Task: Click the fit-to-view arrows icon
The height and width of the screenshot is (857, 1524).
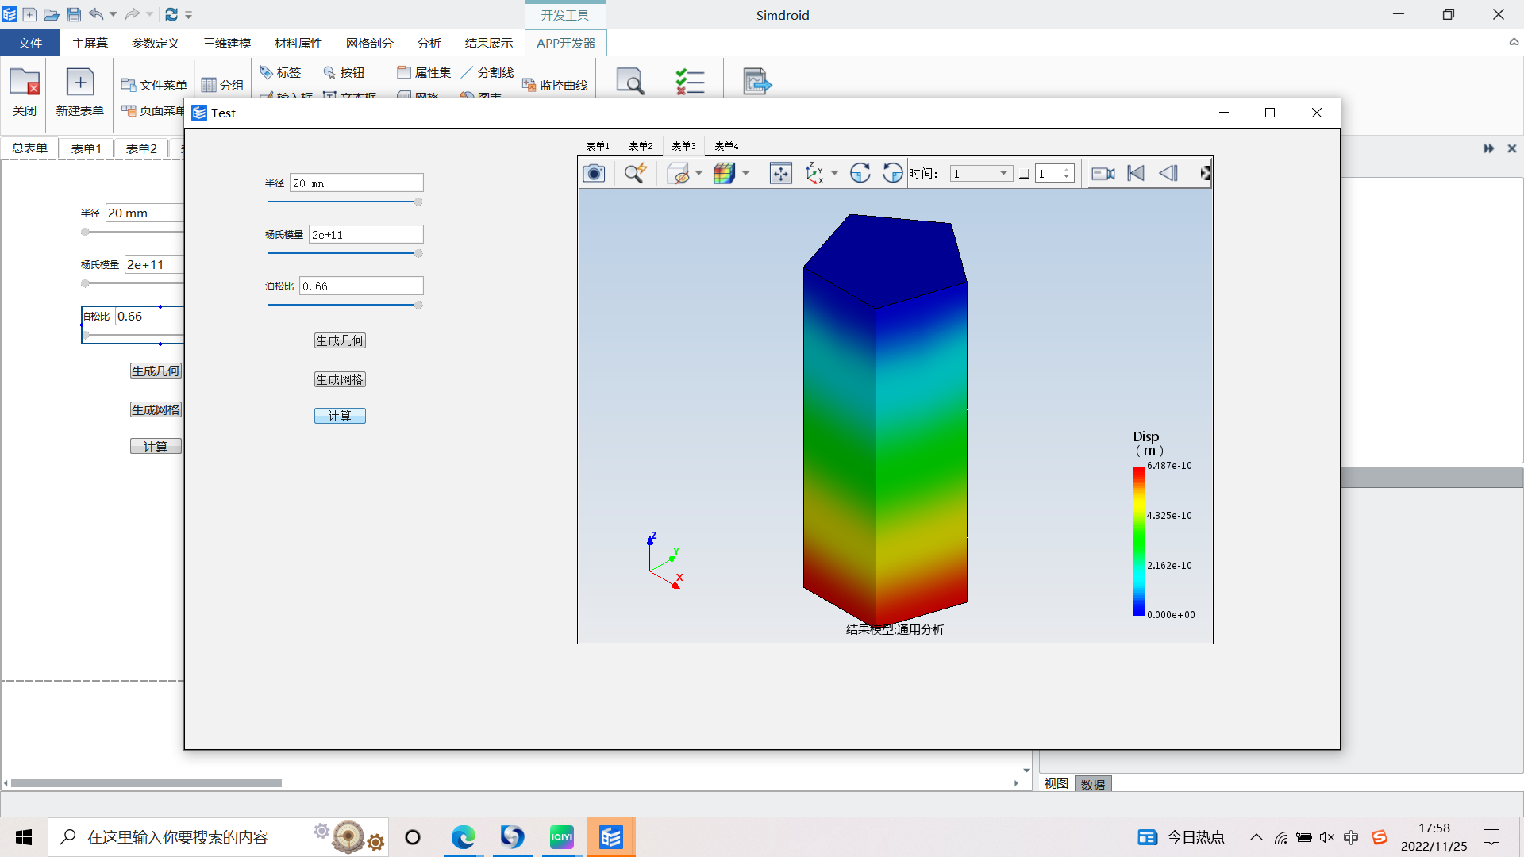Action: (x=781, y=173)
